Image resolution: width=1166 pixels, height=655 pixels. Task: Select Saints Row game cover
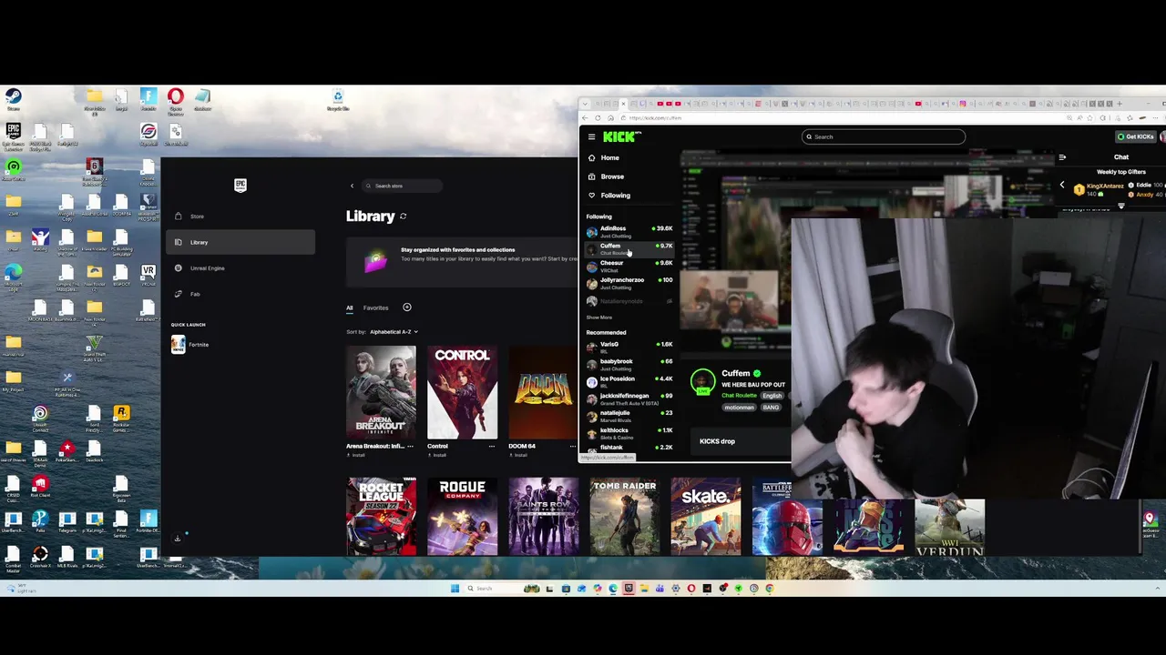pos(543,516)
